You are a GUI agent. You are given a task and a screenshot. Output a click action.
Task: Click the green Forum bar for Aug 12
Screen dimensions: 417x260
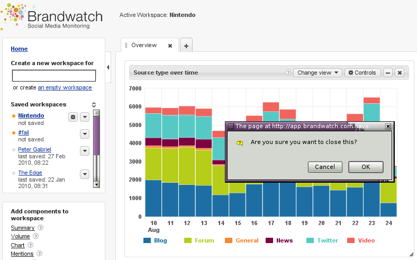[187, 166]
